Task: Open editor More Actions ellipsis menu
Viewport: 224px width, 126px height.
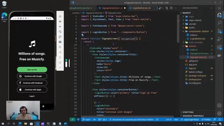Action: point(176,8)
